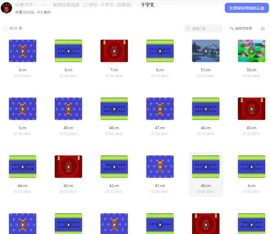The height and width of the screenshot is (234, 270).
Task: Click the 千字文 current folder title
Action: click(147, 5)
